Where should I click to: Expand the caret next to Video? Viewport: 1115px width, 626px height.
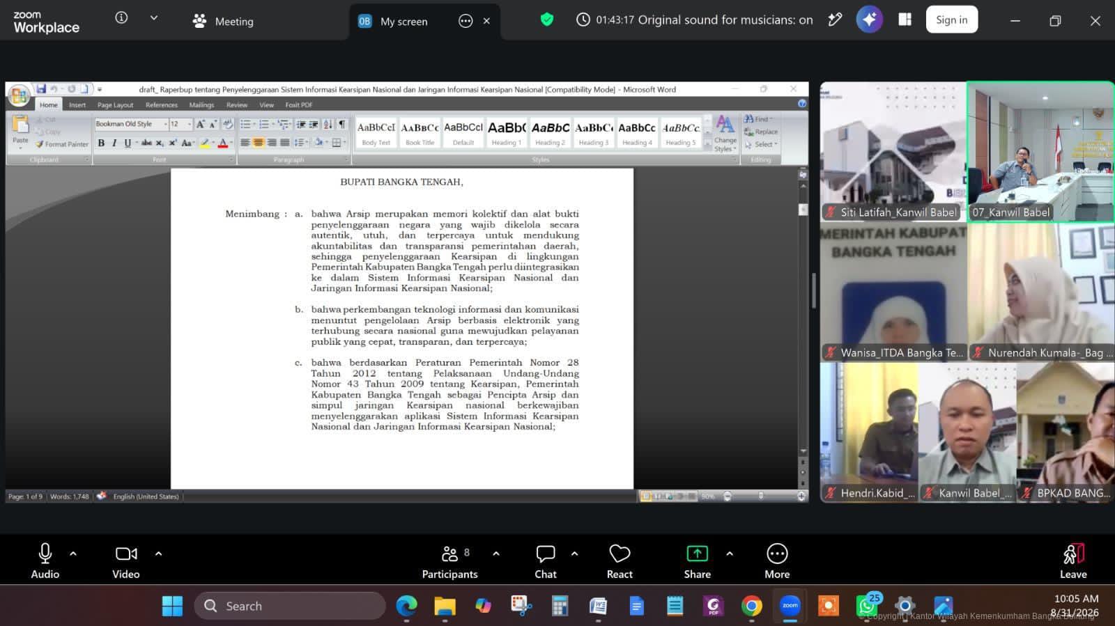pos(158,554)
